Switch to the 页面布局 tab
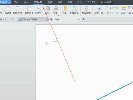This screenshot has width=133, height=100. click(x=38, y=2)
